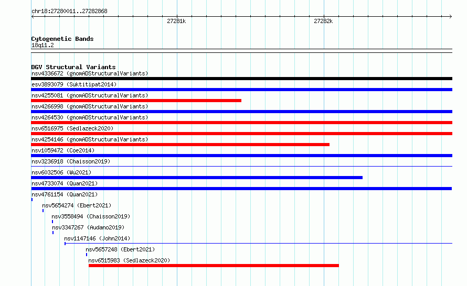Open nsv4733074 (Quan2021) label
The image size is (467, 286).
65,183
